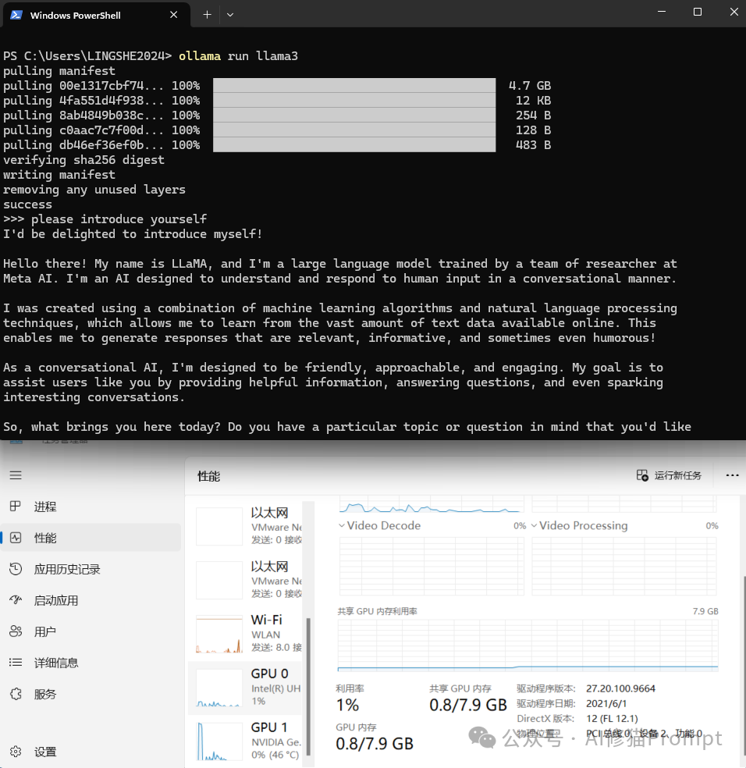Click the "verifying sha256 digest" line
This screenshot has height=768, width=746.
tap(83, 160)
